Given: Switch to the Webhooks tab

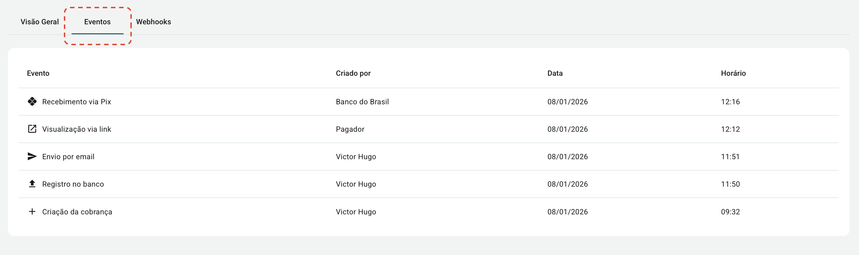Looking at the screenshot, I should [153, 22].
